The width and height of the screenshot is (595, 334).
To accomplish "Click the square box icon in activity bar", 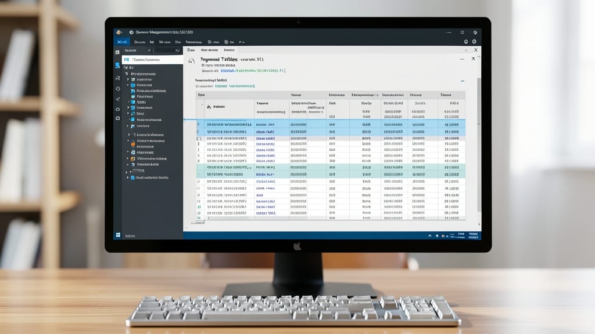I will (117, 118).
